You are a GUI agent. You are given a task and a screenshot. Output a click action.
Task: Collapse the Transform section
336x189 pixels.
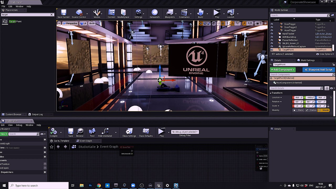(x=271, y=93)
